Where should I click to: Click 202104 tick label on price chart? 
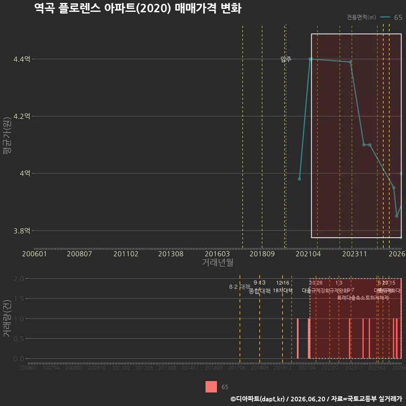coord(308,254)
